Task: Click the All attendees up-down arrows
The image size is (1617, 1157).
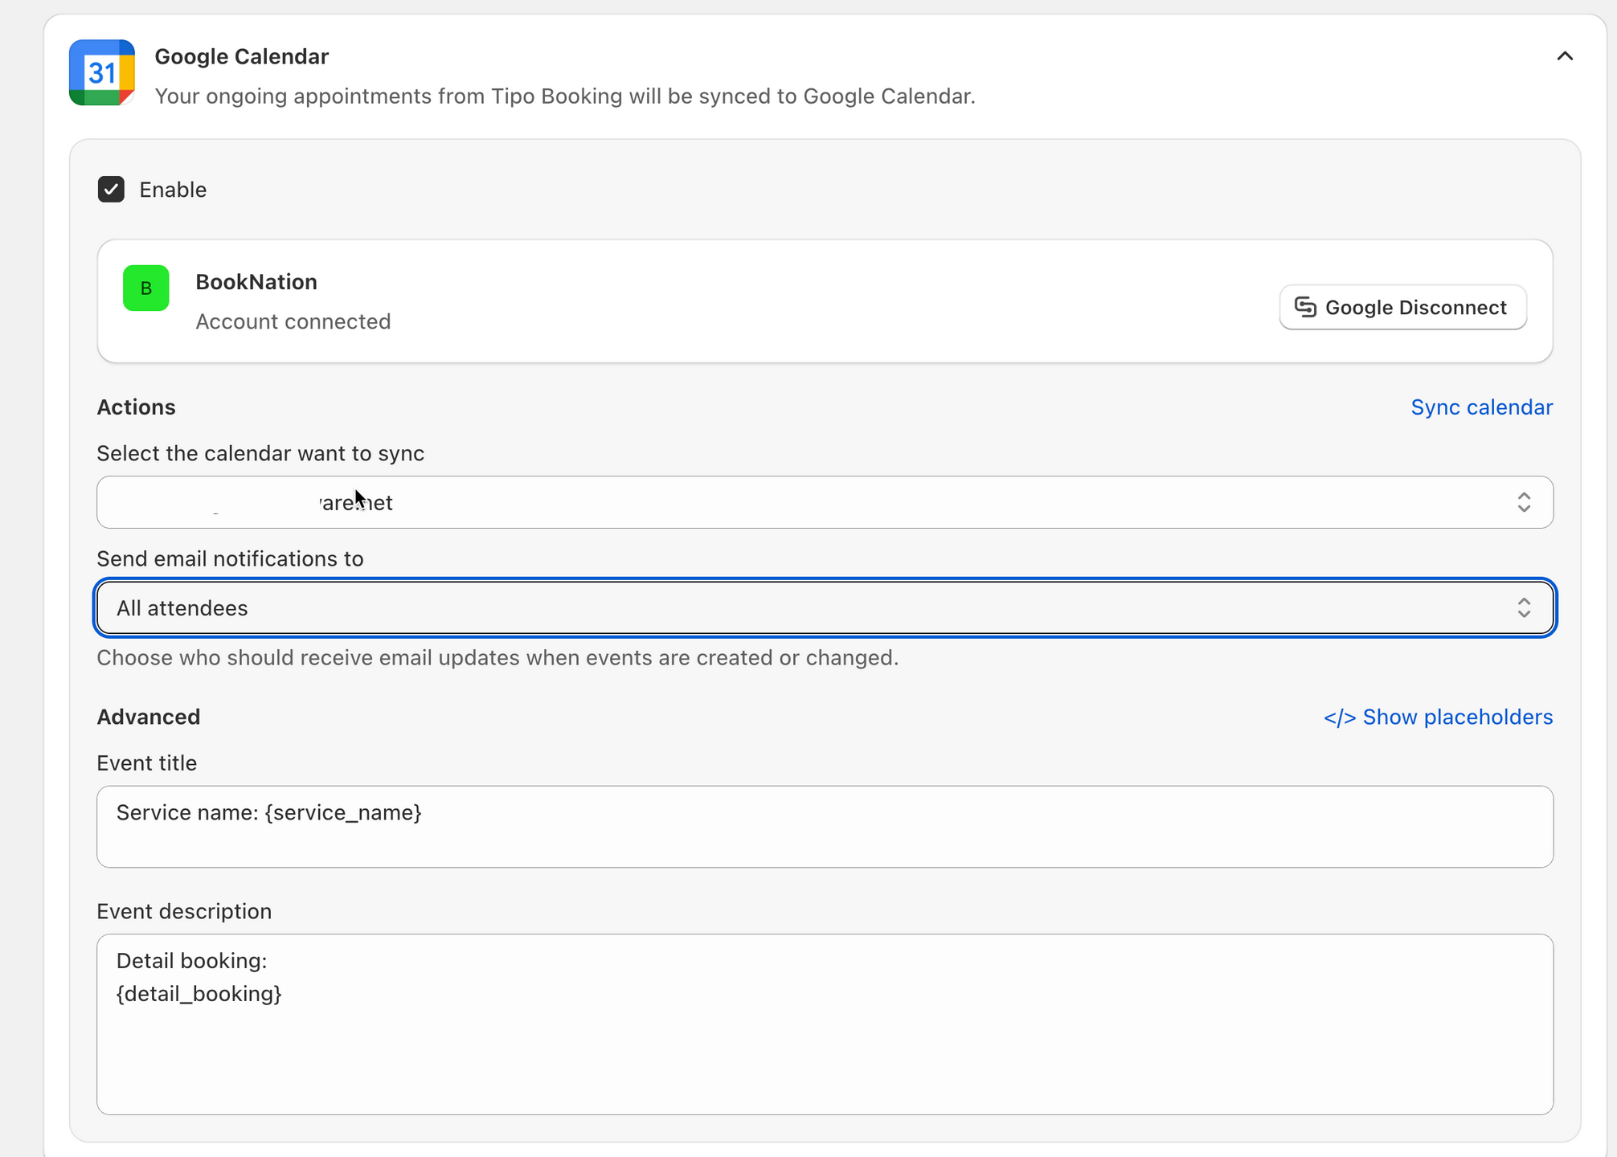Action: [1524, 608]
